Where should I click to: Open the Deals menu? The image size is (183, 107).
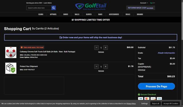128,14
